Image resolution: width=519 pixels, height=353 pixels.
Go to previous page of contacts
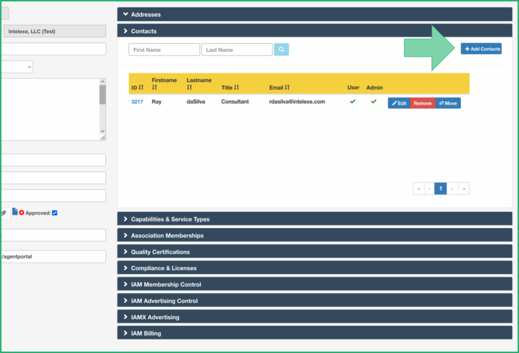430,189
